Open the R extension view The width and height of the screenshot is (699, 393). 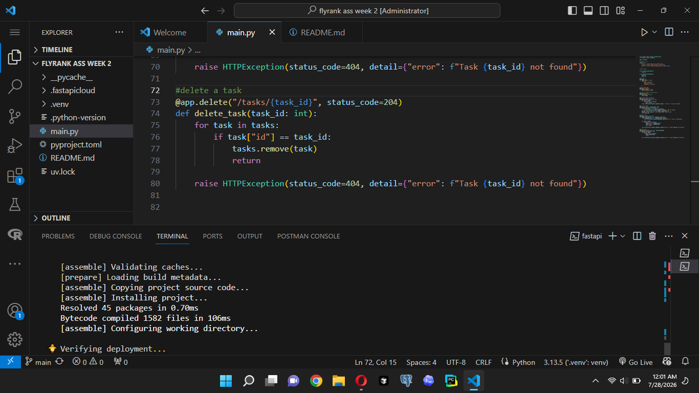click(x=15, y=235)
